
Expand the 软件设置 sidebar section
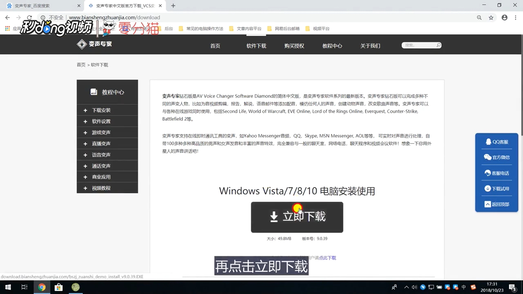[107, 121]
